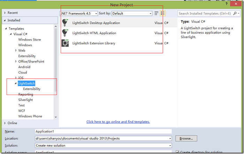Click the LightSwitch Desktop Application lightbulb icon

point(65,23)
